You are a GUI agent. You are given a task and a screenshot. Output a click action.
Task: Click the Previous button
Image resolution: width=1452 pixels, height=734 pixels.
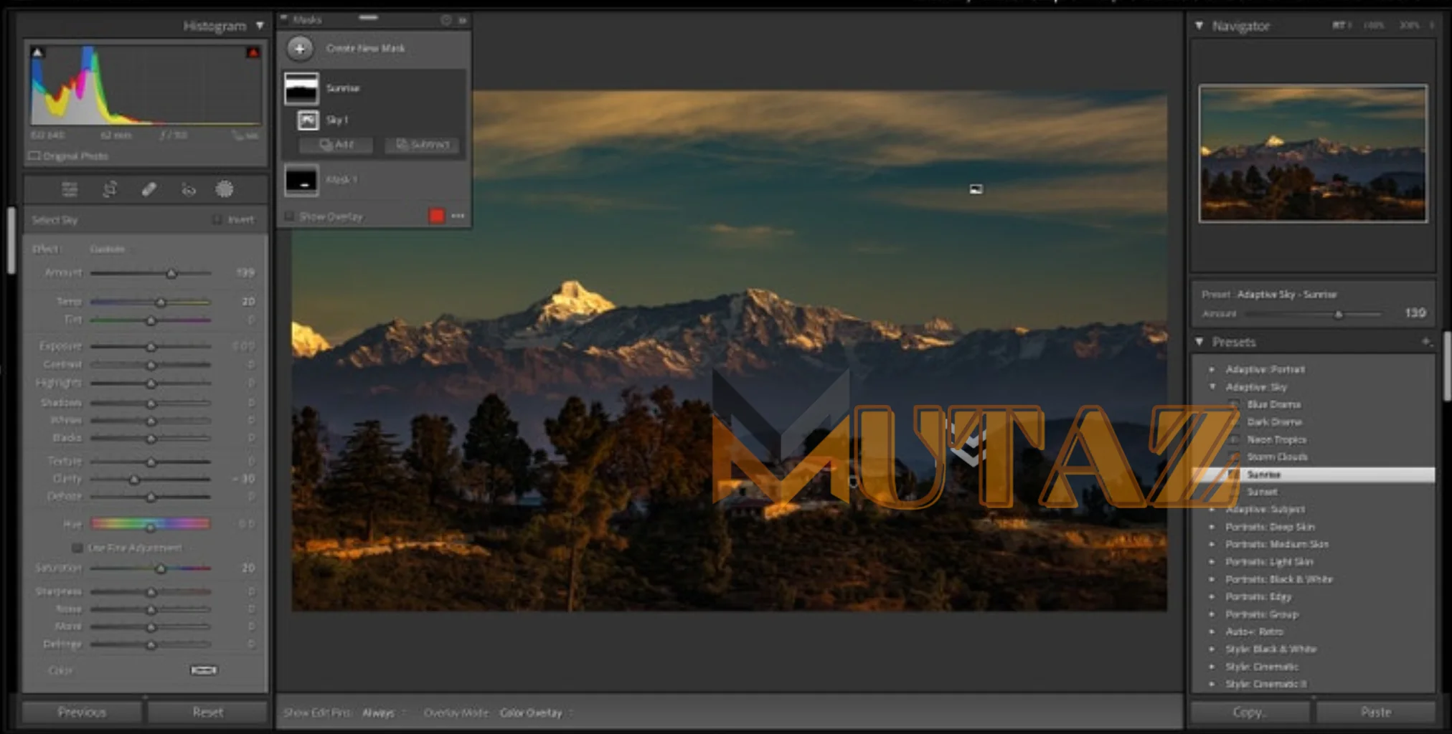(82, 712)
